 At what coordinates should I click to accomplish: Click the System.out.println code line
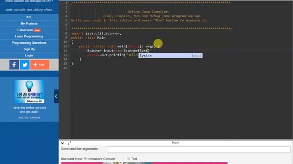coord(113,55)
